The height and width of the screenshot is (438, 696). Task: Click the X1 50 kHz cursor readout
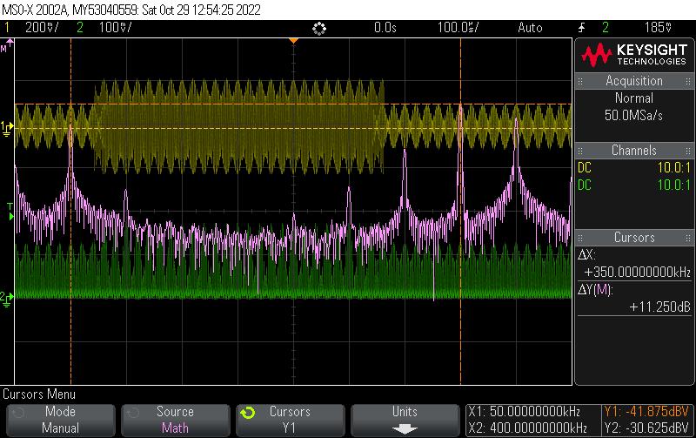(x=525, y=411)
